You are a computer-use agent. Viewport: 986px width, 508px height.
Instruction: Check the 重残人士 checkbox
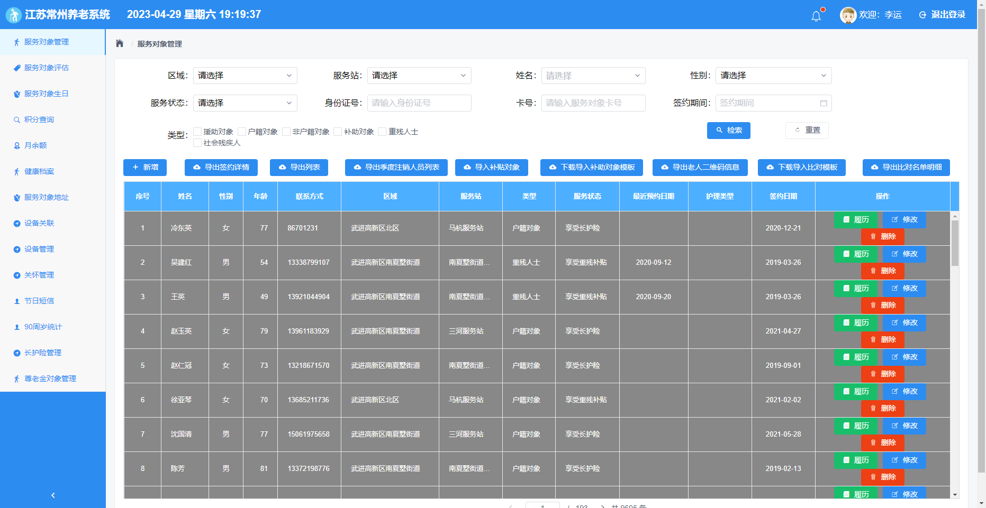coord(382,132)
